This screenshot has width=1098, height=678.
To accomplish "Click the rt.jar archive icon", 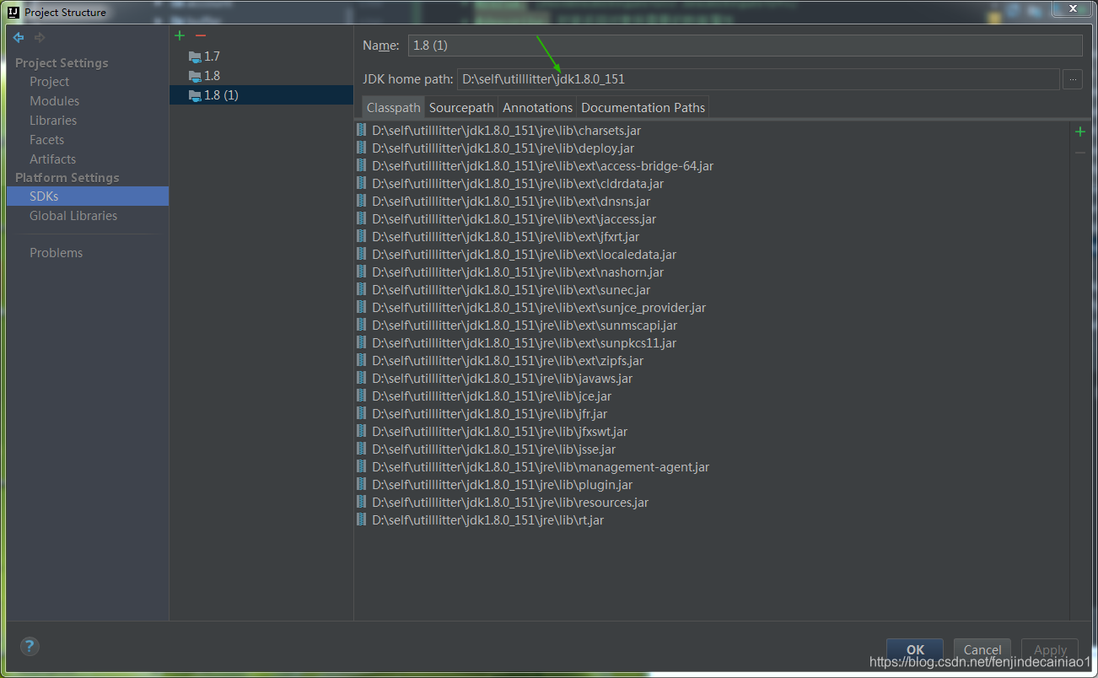I will click(x=362, y=520).
